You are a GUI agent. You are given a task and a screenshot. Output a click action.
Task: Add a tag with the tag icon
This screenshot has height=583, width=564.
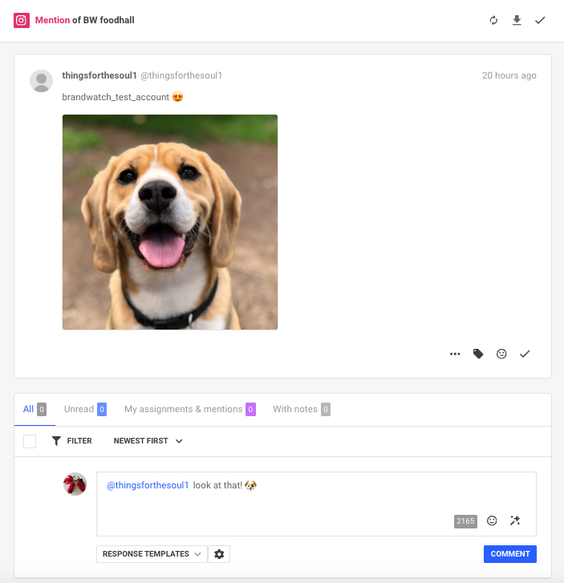(x=478, y=354)
